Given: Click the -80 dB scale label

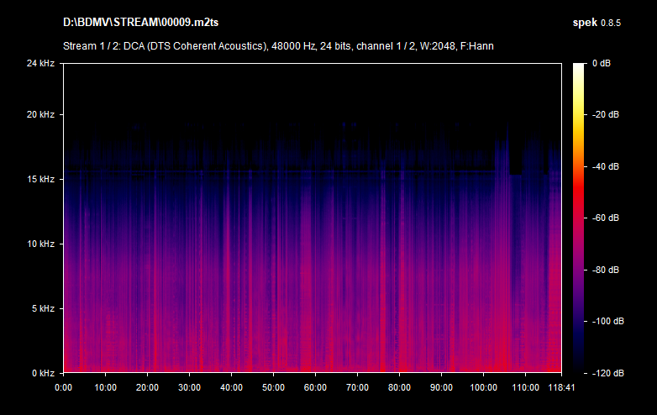Looking at the screenshot, I should [x=607, y=270].
